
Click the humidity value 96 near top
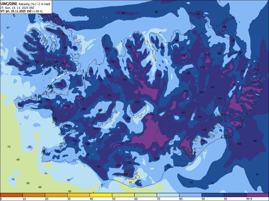coord(123,13)
